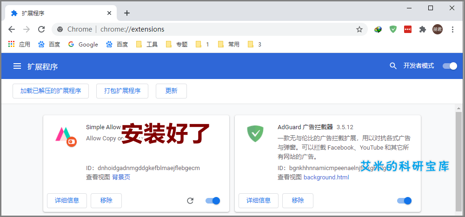Open the bookmark folder named 1
The image size is (465, 217).
203,45
